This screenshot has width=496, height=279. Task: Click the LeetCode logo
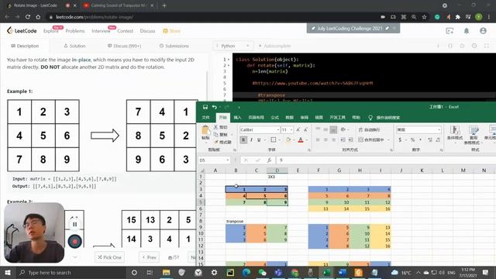coord(22,31)
